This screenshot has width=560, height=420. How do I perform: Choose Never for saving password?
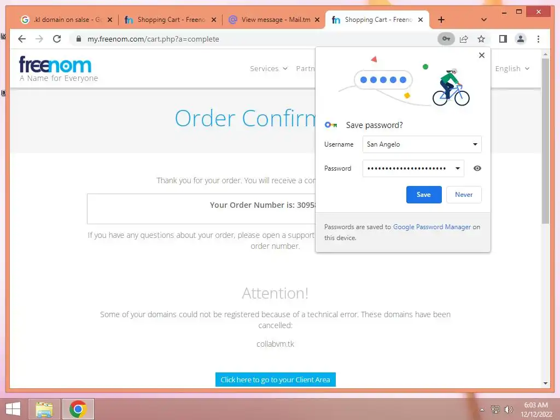coord(464,195)
